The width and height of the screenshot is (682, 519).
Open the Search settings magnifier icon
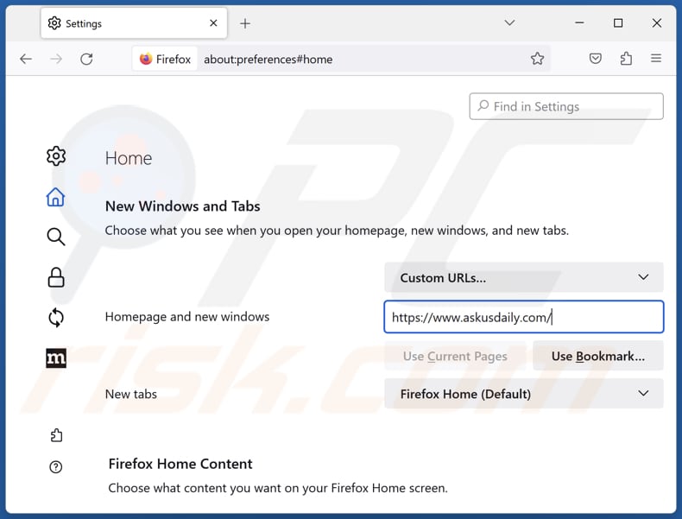56,237
